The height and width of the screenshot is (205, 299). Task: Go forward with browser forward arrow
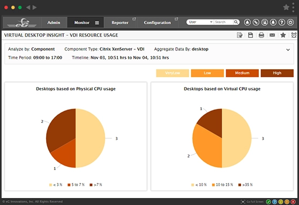click(34, 8)
